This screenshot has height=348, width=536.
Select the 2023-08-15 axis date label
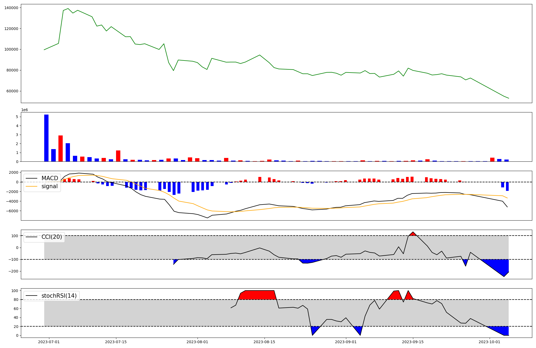[x=265, y=342]
